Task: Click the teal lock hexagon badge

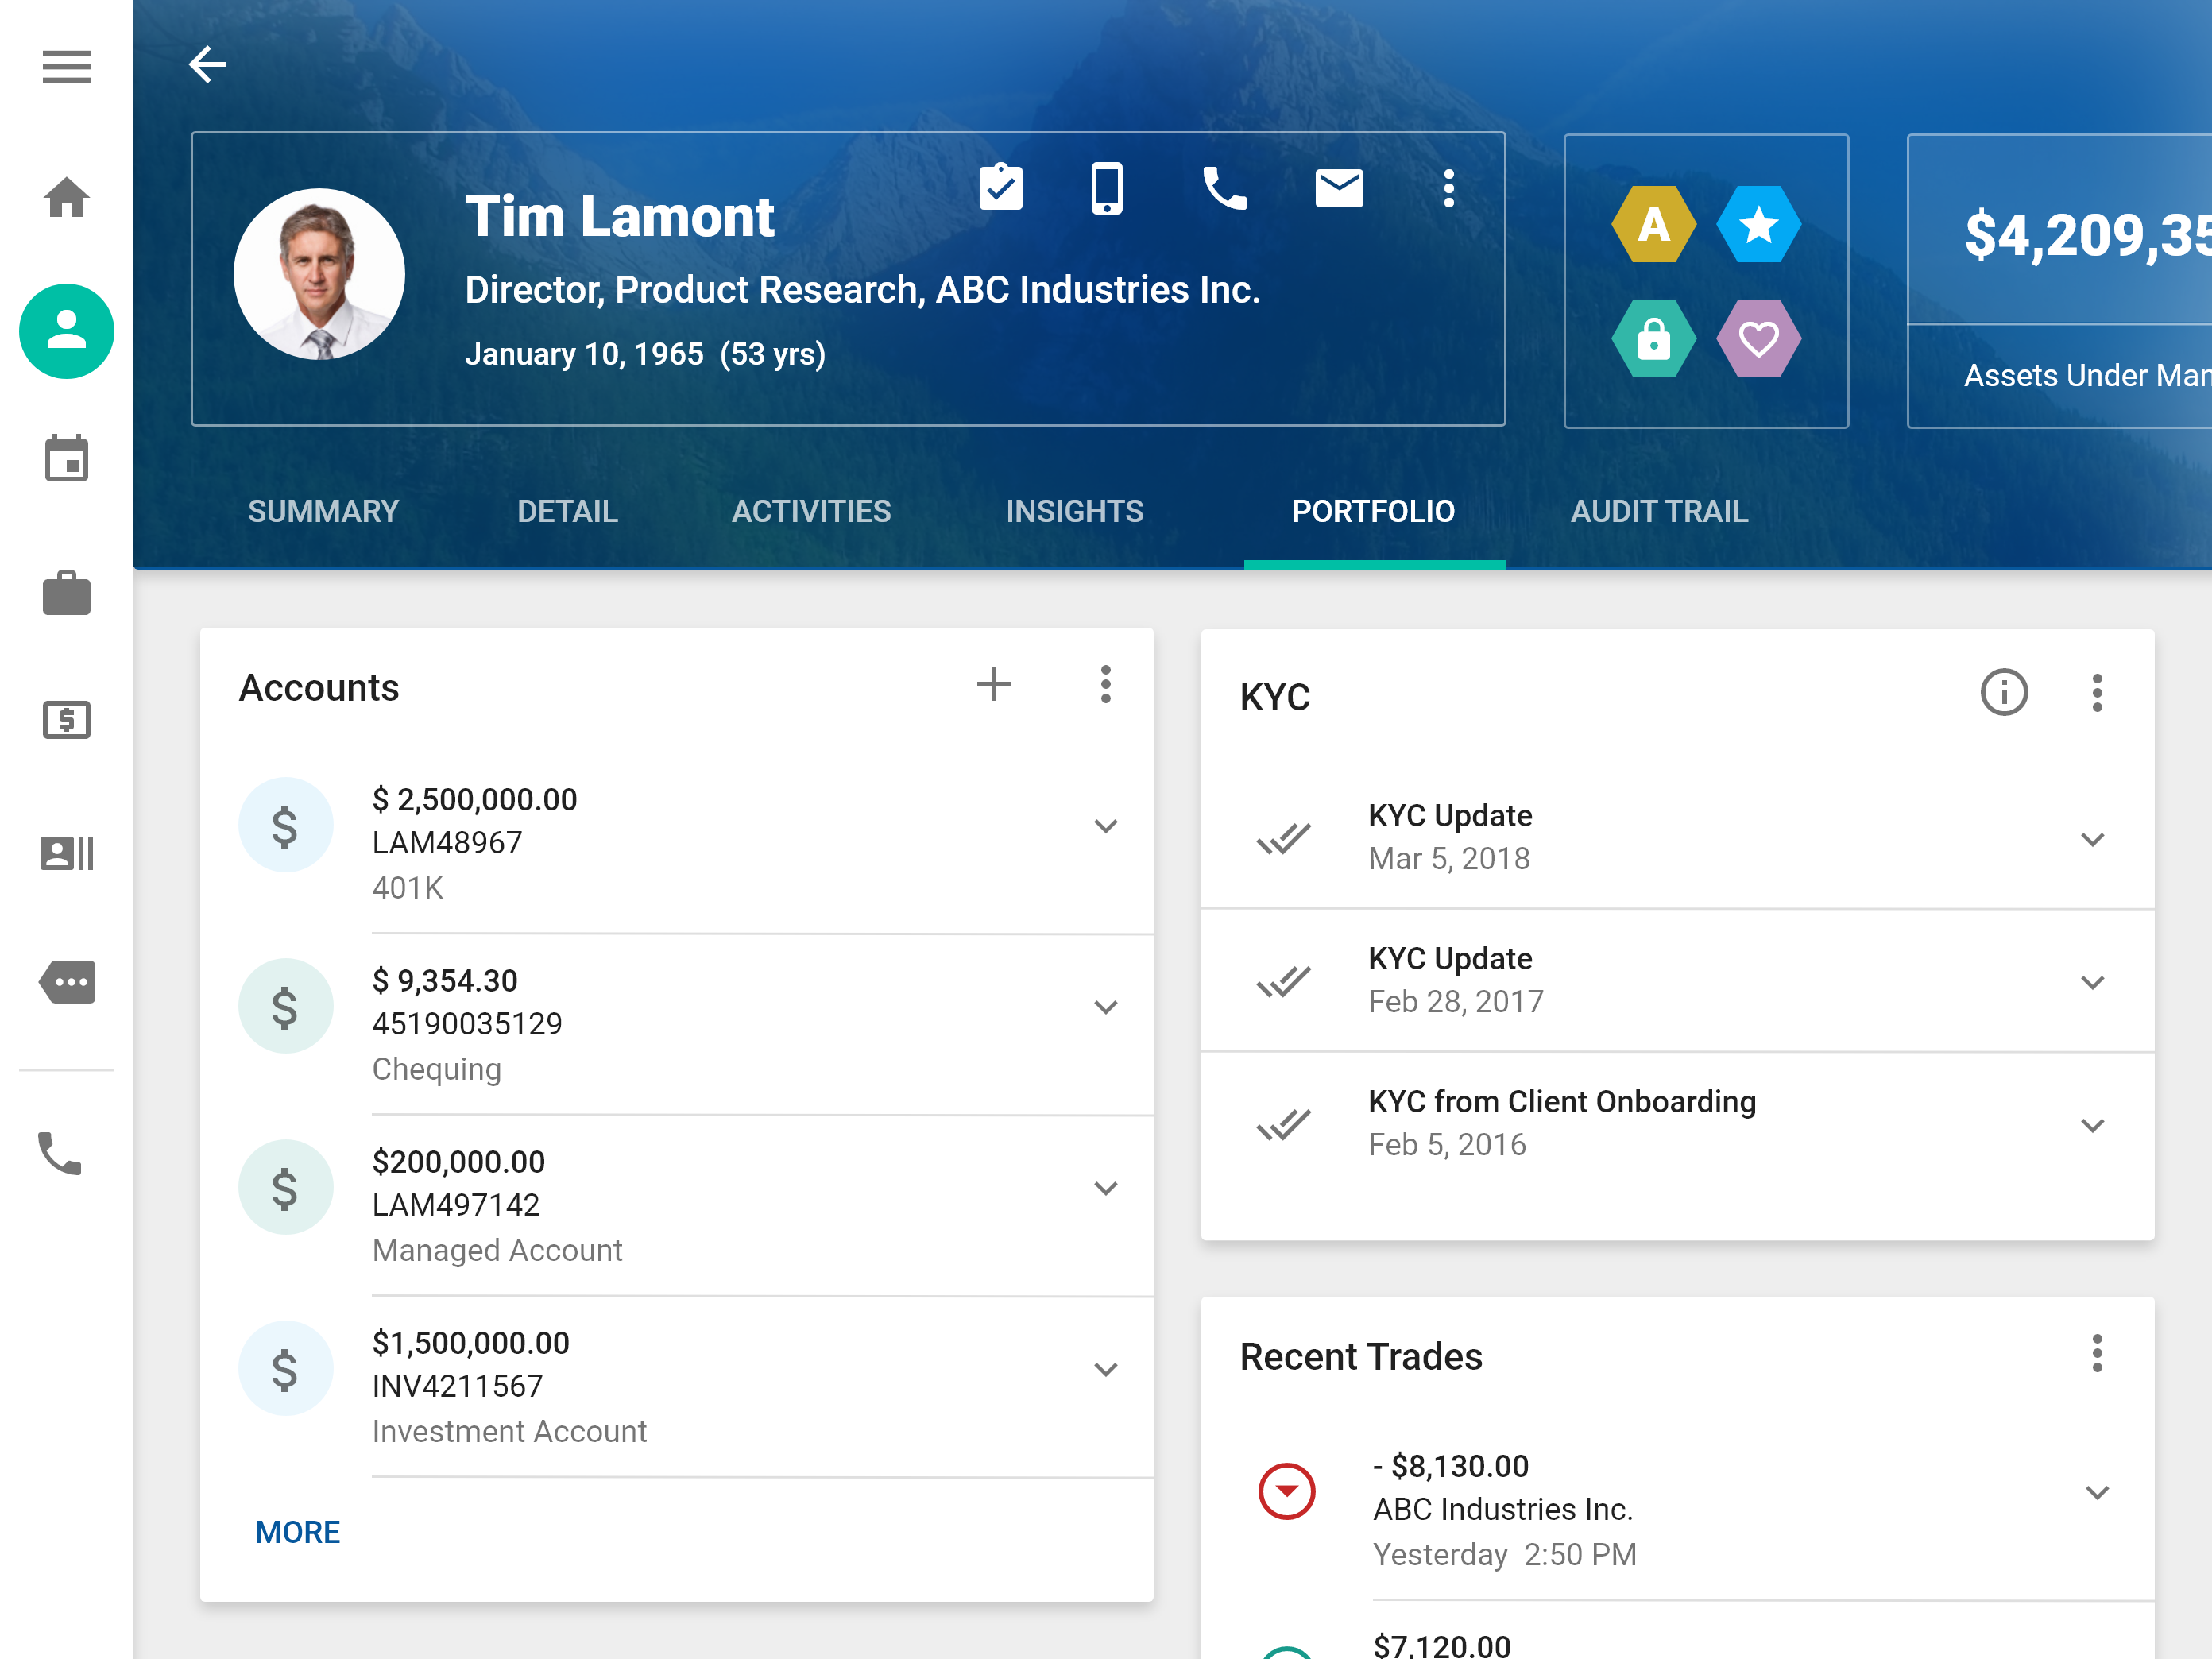Action: pos(1653,339)
